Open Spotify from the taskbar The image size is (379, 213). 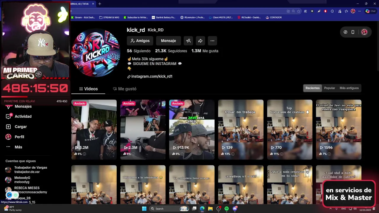pyautogui.click(x=227, y=209)
